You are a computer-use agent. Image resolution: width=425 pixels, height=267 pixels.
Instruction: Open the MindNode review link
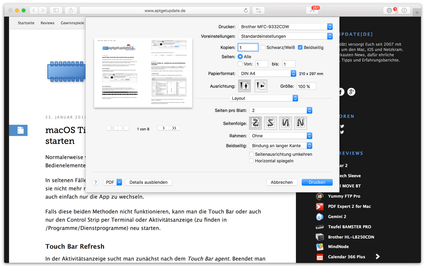tap(338, 246)
